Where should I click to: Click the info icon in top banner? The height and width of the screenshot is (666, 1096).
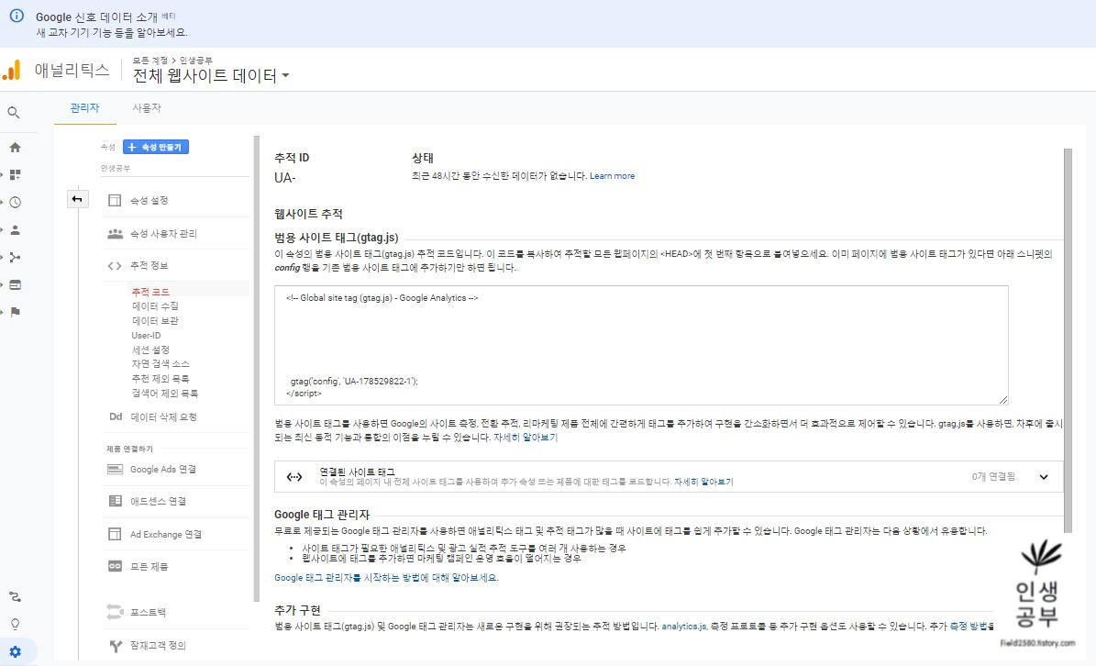click(x=17, y=17)
